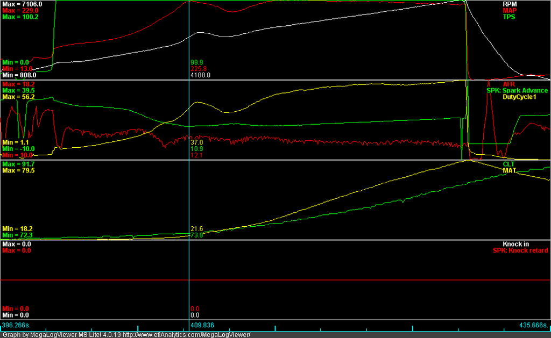Click the Min = 808.0 RPM value
Image resolution: width=551 pixels, height=338 pixels.
[19, 75]
